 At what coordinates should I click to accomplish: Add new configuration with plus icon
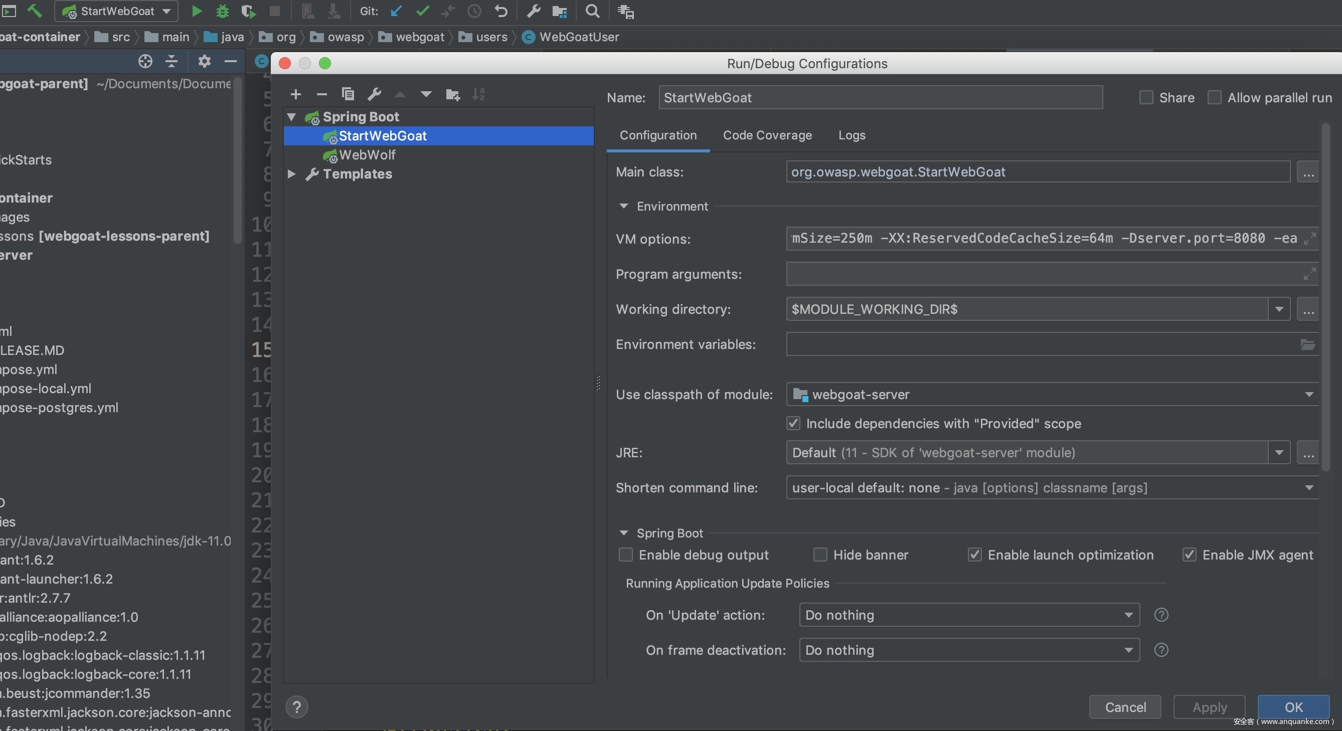tap(295, 94)
